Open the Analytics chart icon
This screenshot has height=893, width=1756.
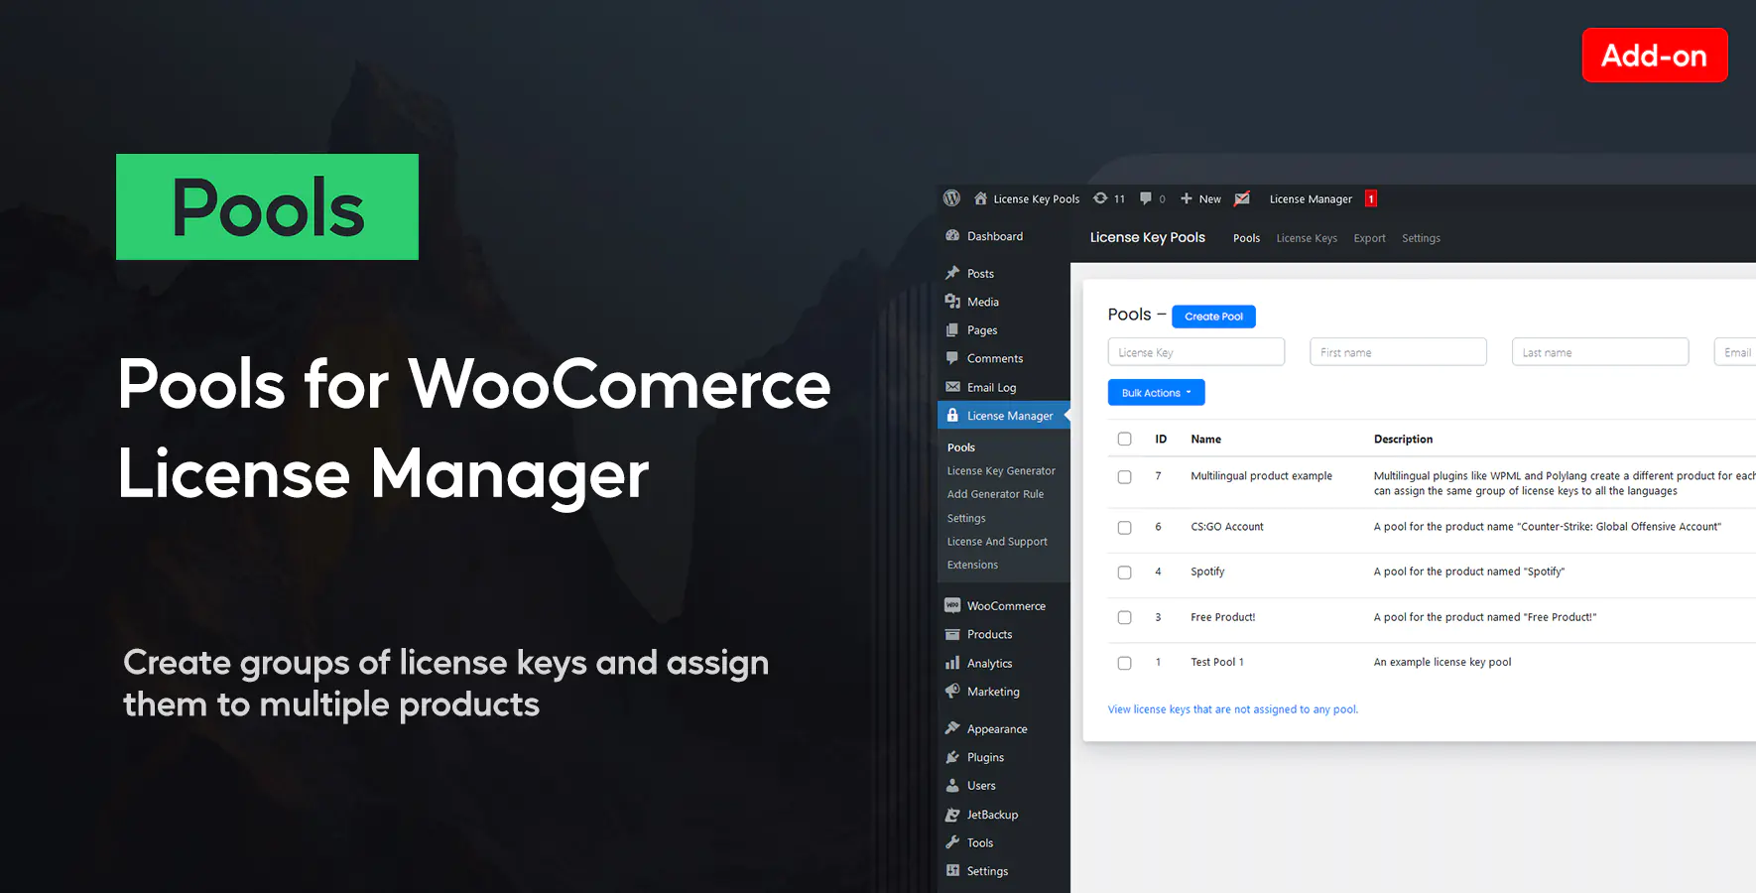(x=951, y=663)
